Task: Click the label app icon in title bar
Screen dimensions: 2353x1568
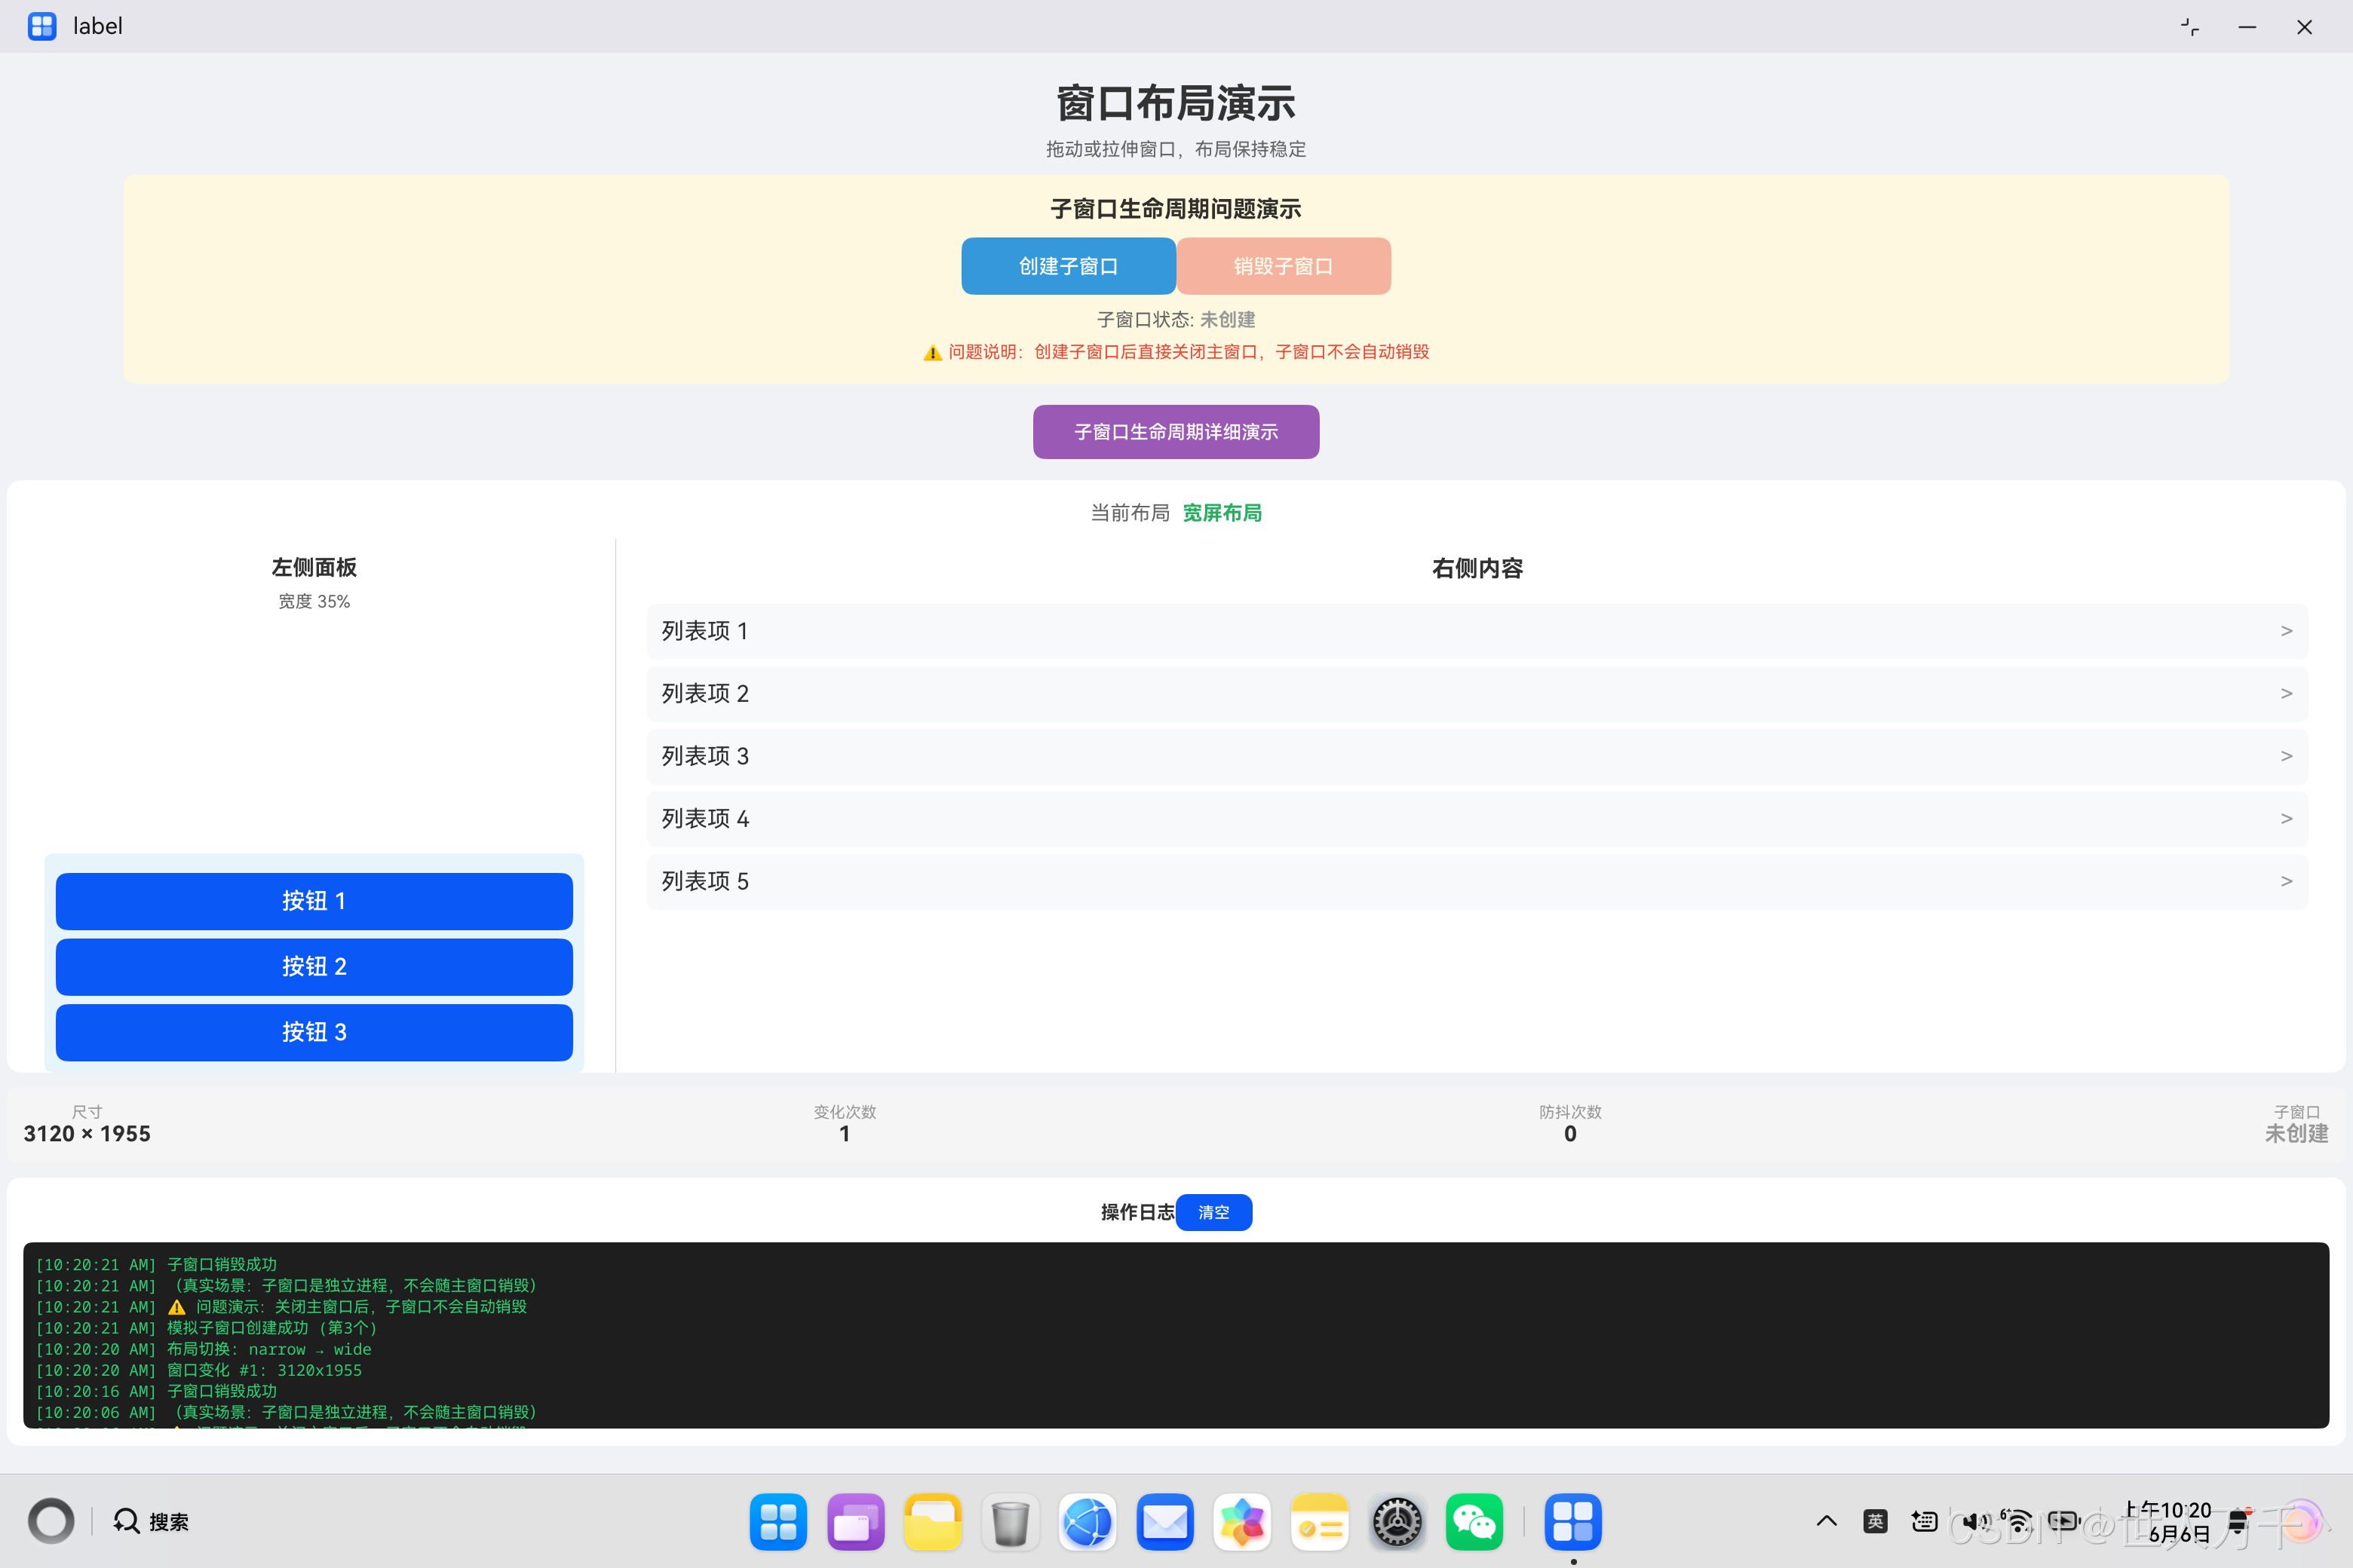Action: (x=42, y=26)
